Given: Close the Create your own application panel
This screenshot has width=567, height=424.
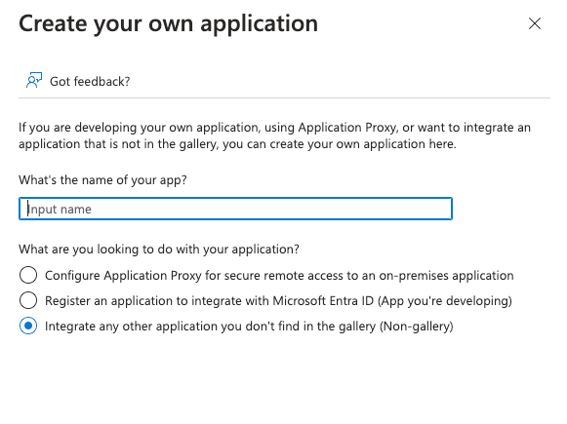Looking at the screenshot, I should pos(535,23).
